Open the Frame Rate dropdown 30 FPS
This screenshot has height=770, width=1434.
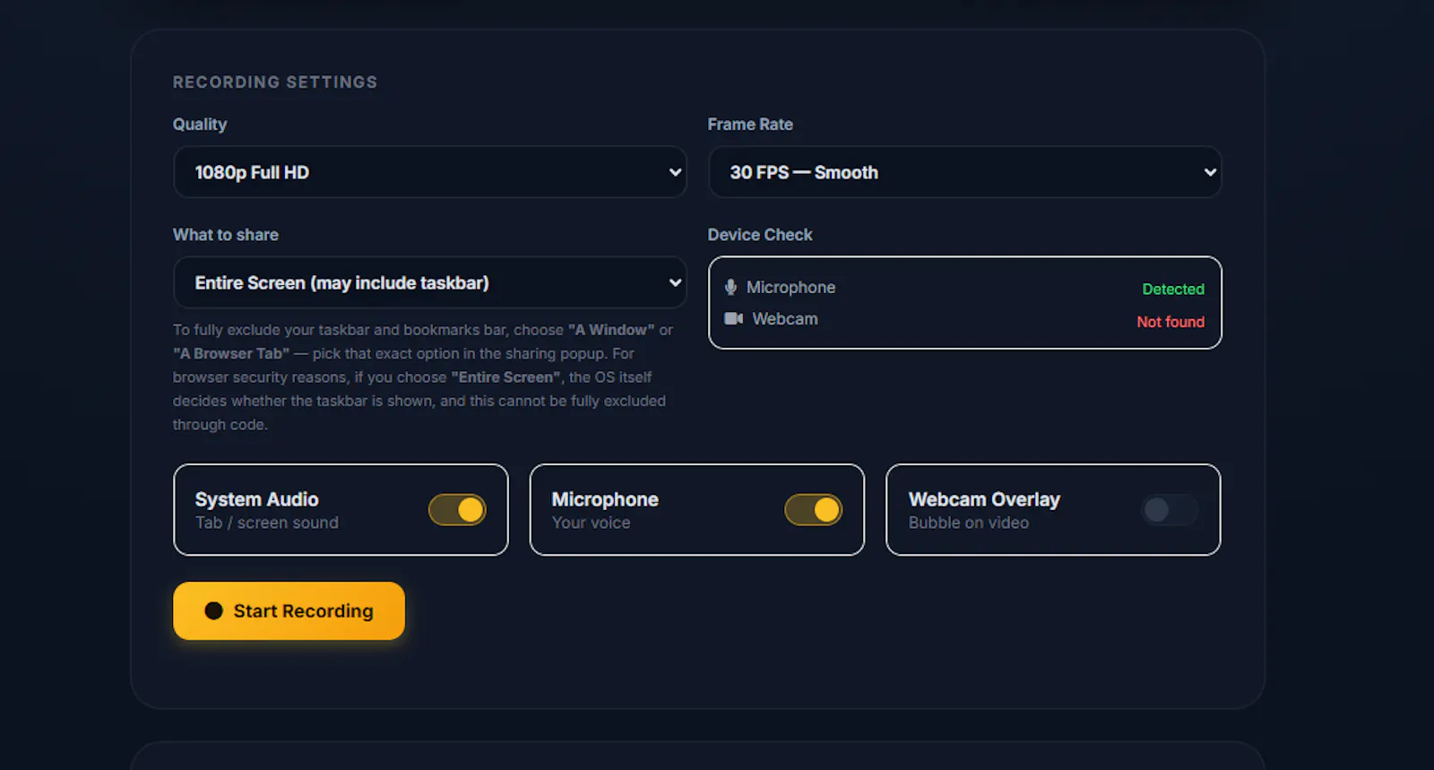(965, 172)
